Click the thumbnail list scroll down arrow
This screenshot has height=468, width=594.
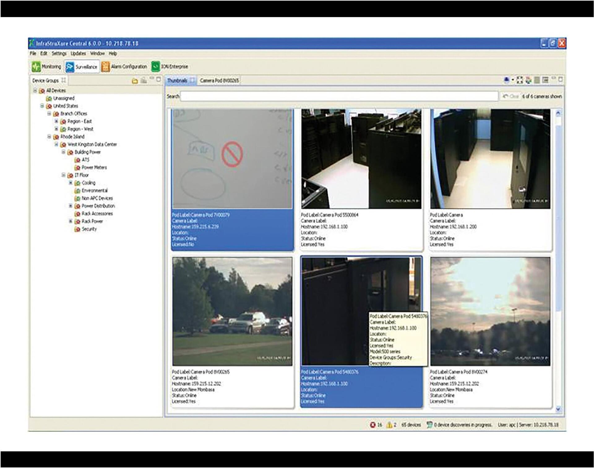558,409
